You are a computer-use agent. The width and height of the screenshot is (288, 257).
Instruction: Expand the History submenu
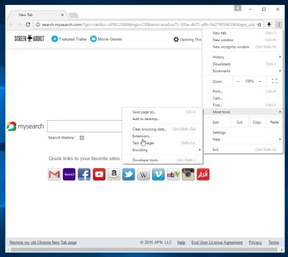[243, 57]
